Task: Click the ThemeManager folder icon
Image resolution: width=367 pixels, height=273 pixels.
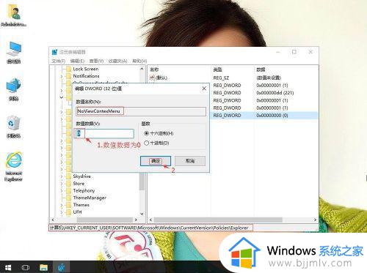Action: click(x=68, y=198)
